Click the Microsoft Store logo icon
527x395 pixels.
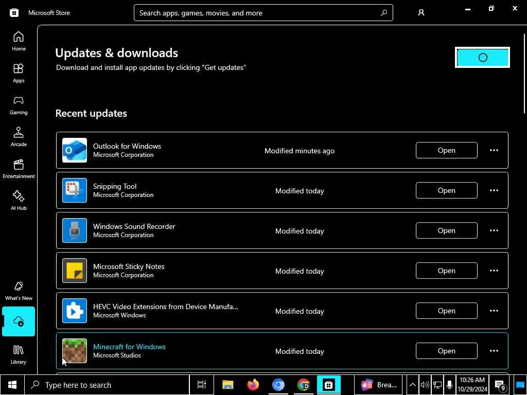[14, 13]
